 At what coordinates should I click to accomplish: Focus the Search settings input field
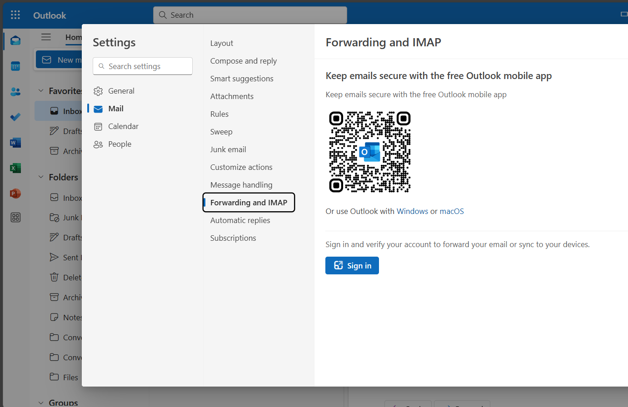click(x=143, y=66)
